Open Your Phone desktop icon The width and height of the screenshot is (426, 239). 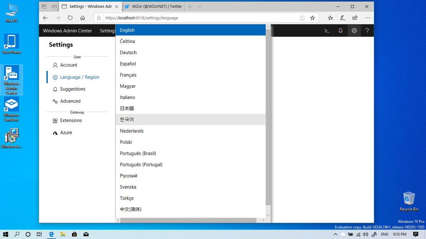(x=11, y=44)
